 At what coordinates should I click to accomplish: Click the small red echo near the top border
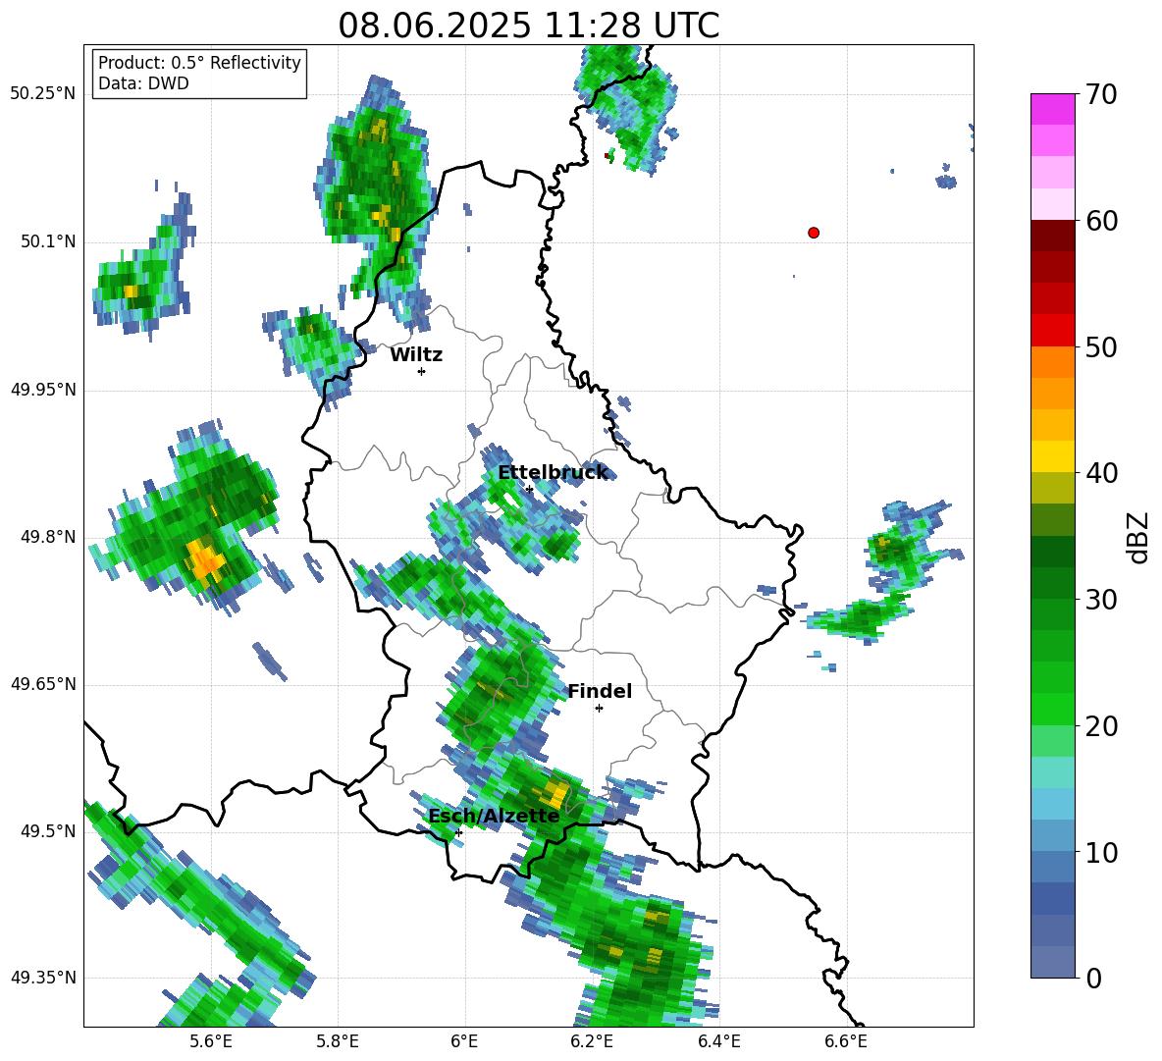tap(607, 156)
